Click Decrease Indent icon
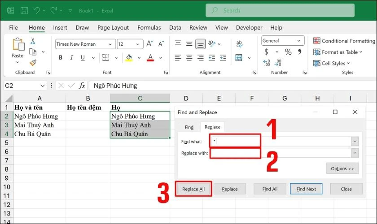The height and width of the screenshot is (224, 377). click(211, 58)
